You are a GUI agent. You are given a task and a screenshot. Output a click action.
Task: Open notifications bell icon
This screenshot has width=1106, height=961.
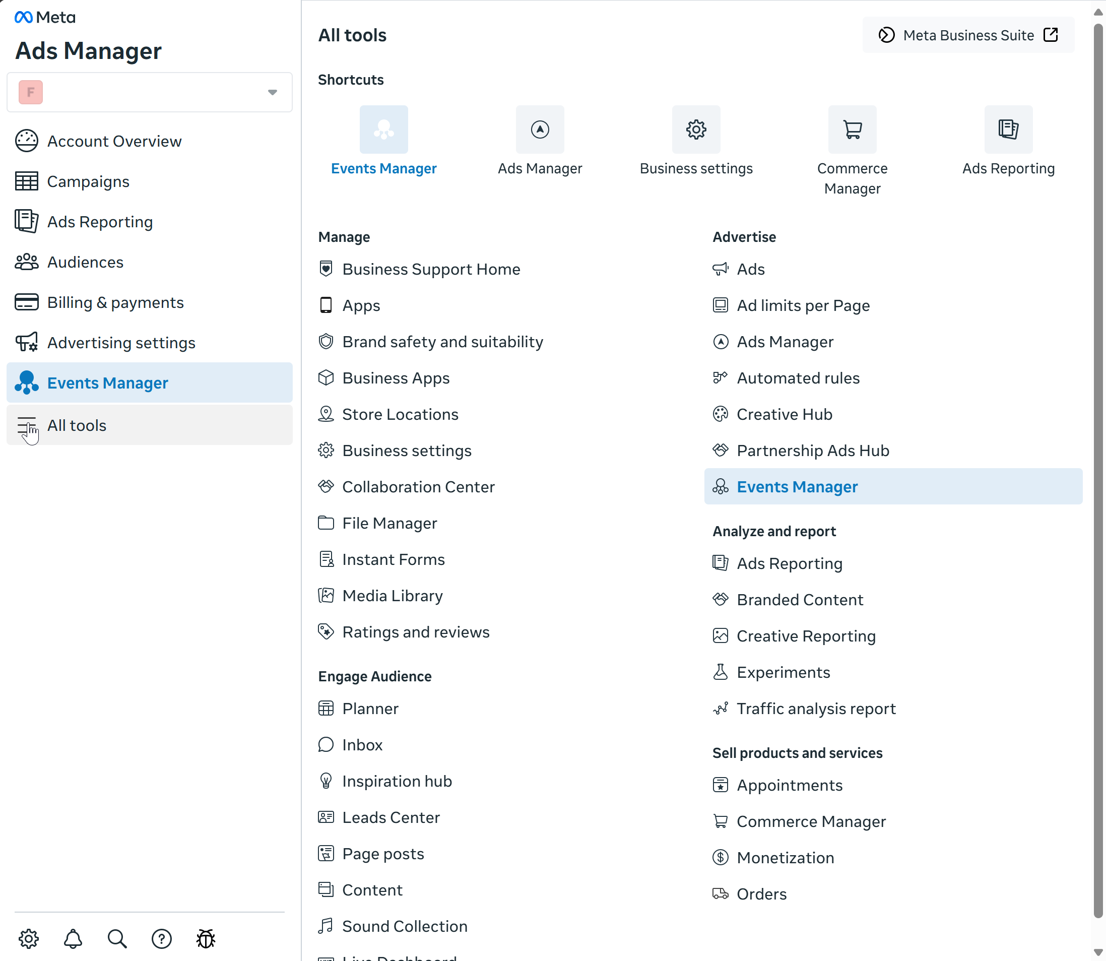click(73, 938)
